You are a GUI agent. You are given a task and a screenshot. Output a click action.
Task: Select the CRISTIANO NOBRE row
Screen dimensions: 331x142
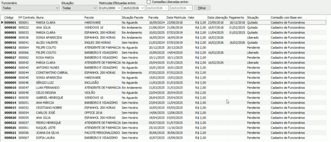click(x=165, y=108)
